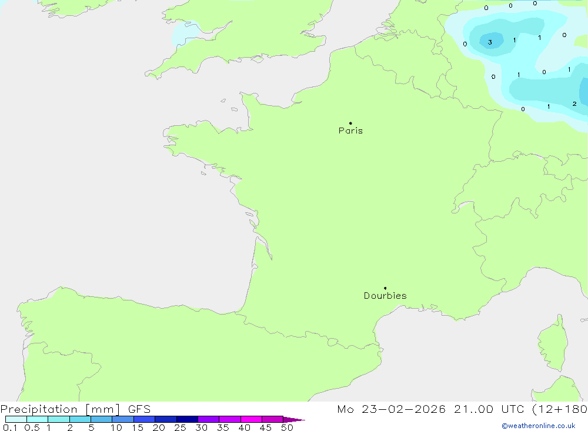
Task: Click the '21..00 UTC' time text
Action: (x=489, y=409)
